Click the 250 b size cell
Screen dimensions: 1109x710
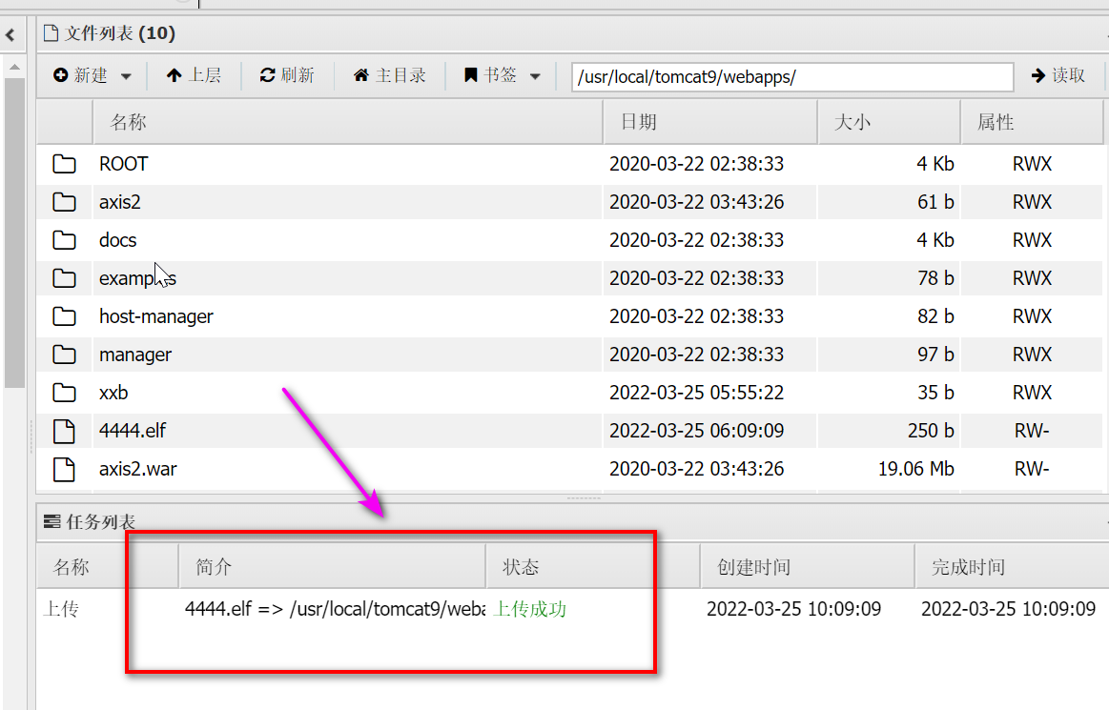[931, 431]
